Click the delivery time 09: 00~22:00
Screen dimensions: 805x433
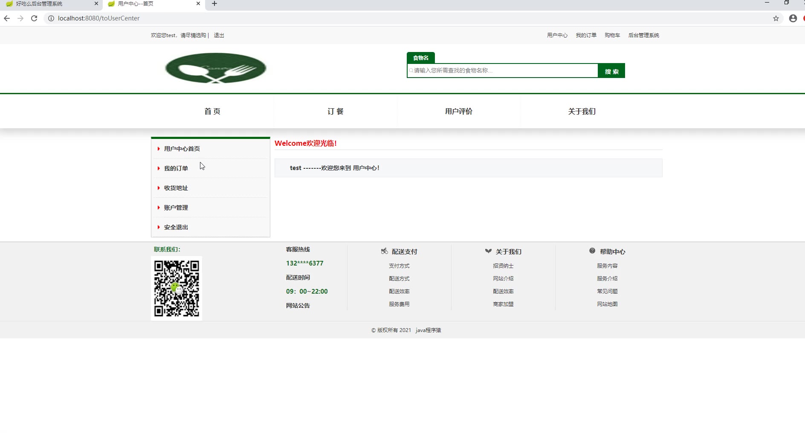pyautogui.click(x=307, y=292)
